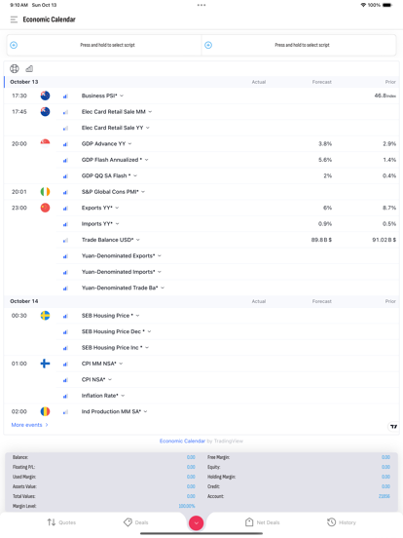Image resolution: width=403 pixels, height=538 pixels.
Task: Click the Sweden flag at 00:30
Action: point(45,316)
